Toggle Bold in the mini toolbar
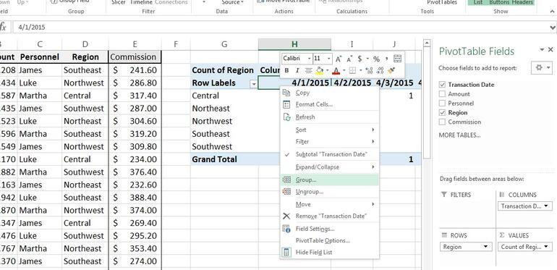Image resolution: width=557 pixels, height=270 pixels. point(286,71)
